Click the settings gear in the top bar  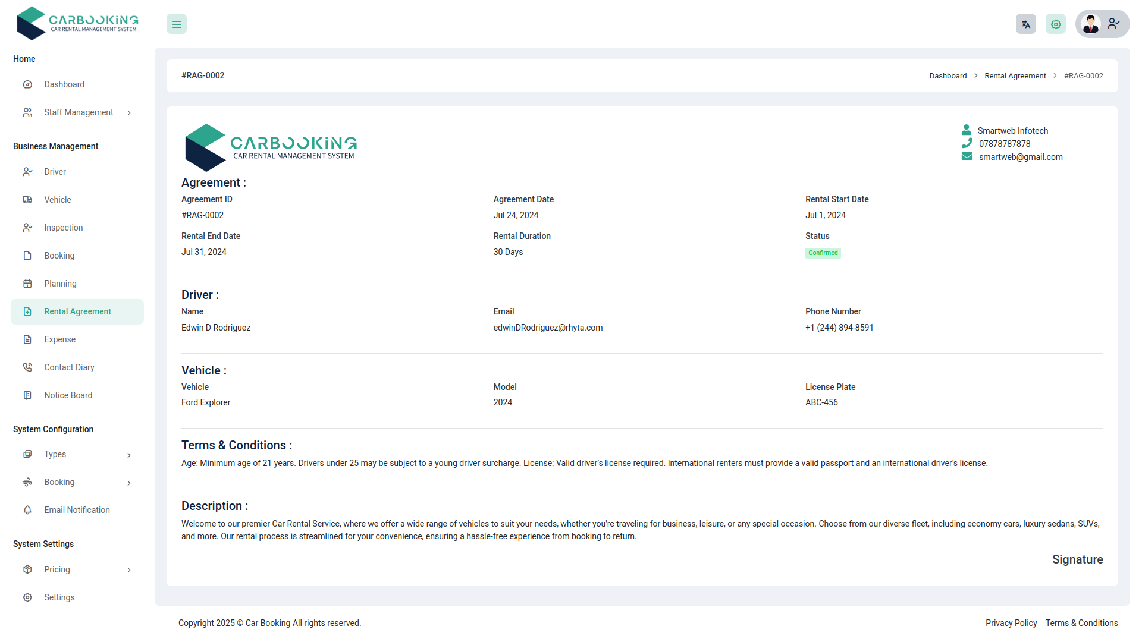tap(1055, 24)
